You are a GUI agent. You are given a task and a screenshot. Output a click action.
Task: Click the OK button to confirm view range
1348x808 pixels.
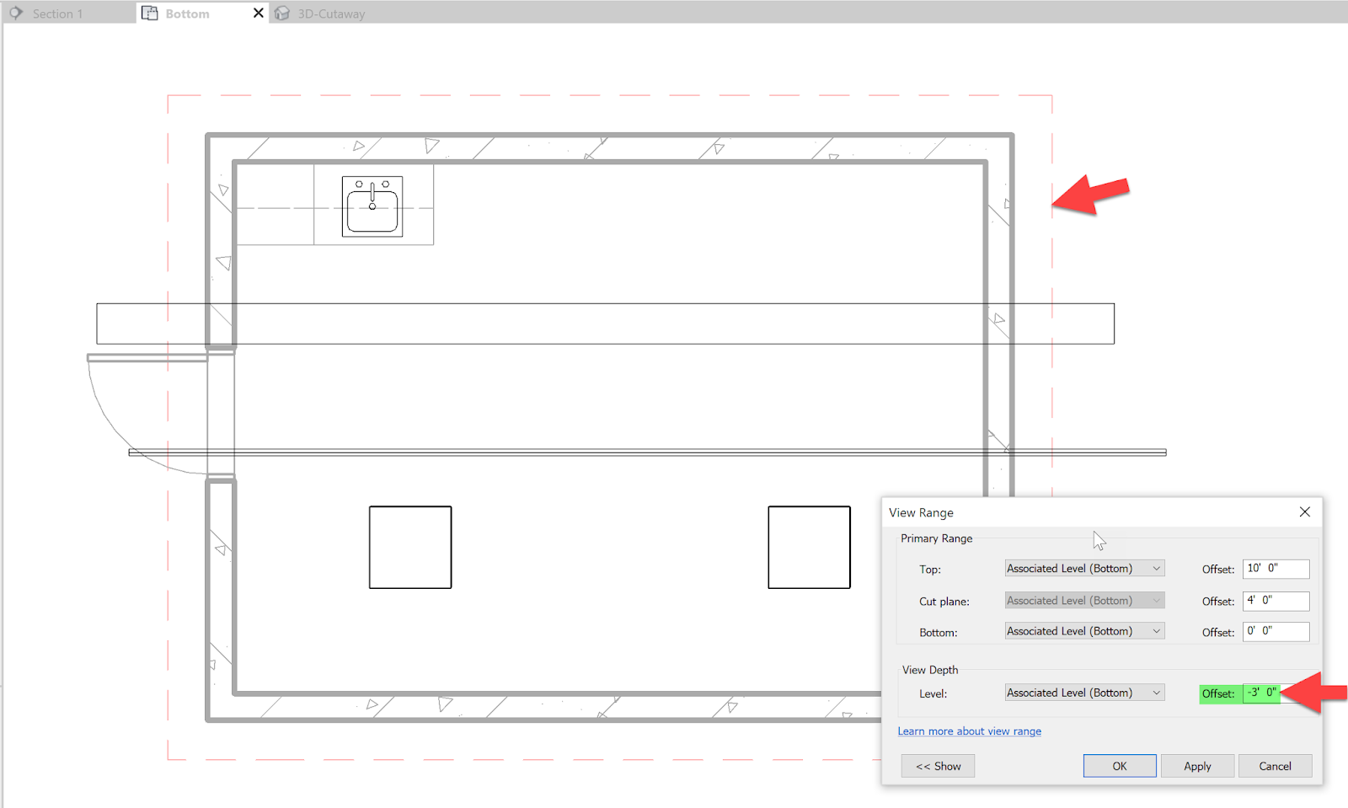click(x=1119, y=765)
